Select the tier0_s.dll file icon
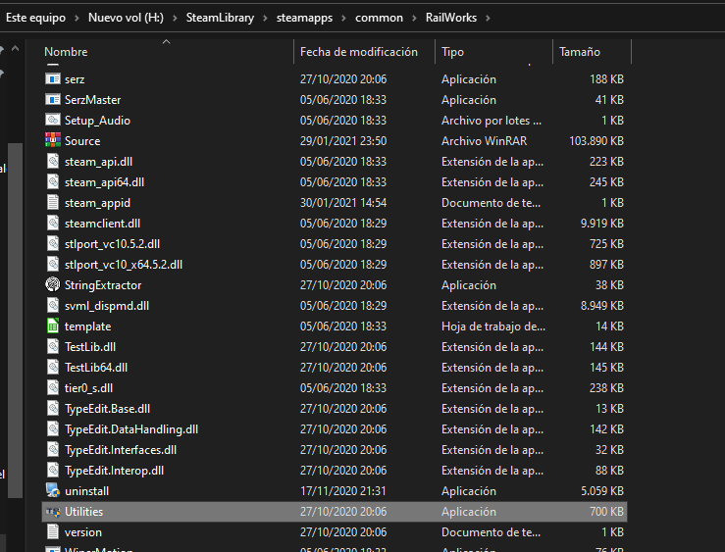The width and height of the screenshot is (725, 552). pyautogui.click(x=53, y=388)
